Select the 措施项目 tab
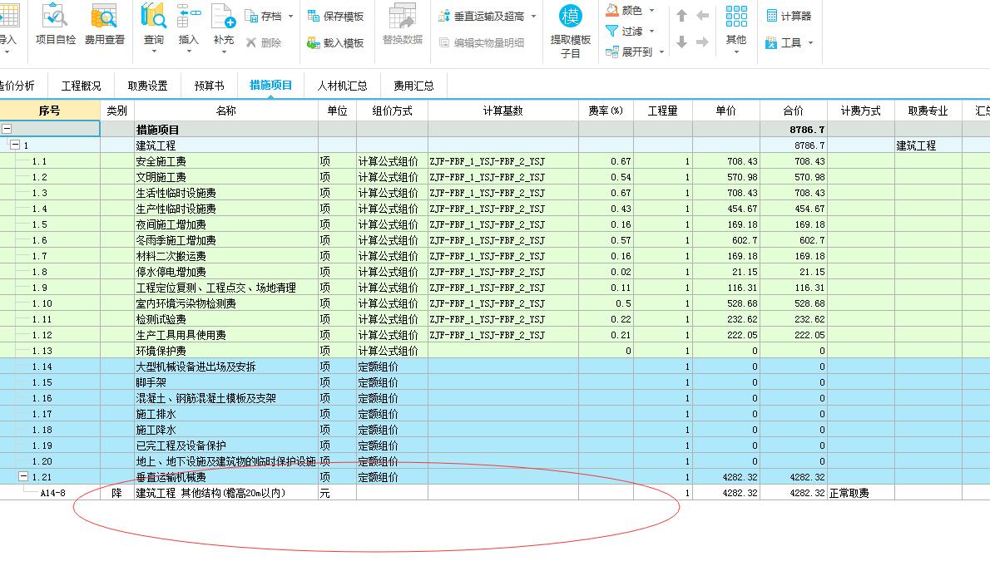 [x=270, y=85]
